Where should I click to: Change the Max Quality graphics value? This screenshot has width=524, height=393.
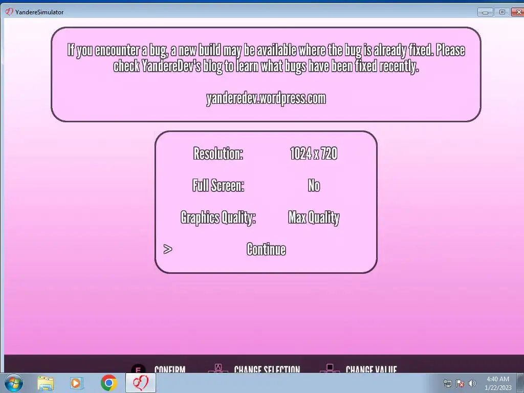pos(314,217)
